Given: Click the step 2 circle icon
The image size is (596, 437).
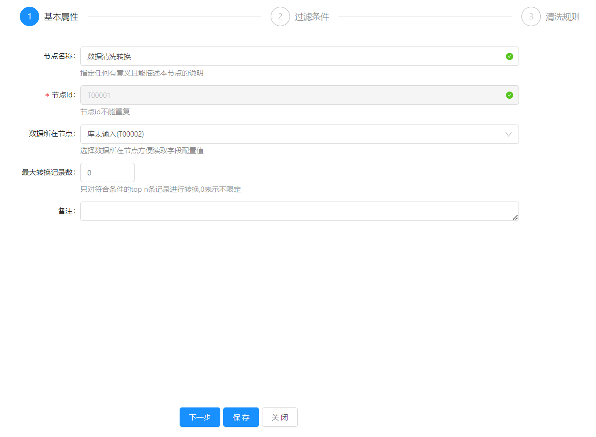Looking at the screenshot, I should pyautogui.click(x=280, y=16).
